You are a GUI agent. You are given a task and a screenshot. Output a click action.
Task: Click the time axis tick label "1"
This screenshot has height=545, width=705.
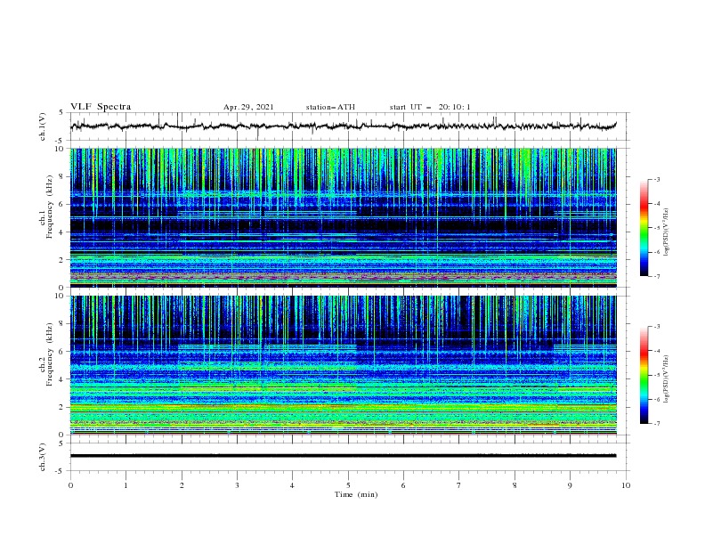coord(126,485)
